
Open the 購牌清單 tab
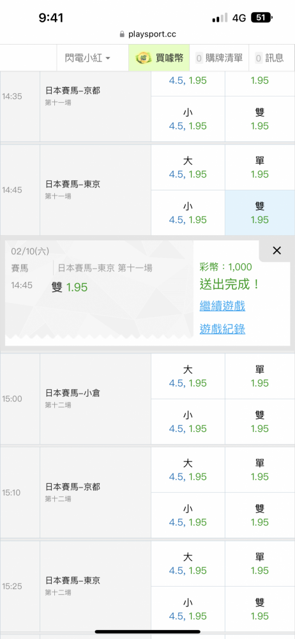point(219,58)
